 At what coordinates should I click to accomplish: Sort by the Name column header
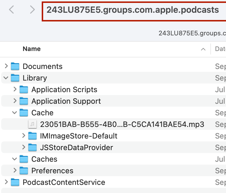tap(32, 49)
